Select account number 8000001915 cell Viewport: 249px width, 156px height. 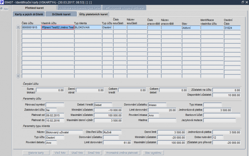(x=31, y=27)
